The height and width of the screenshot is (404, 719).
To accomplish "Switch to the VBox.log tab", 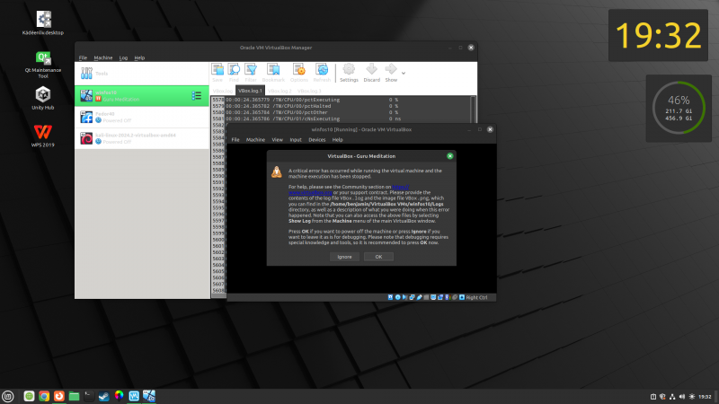I will [x=223, y=91].
